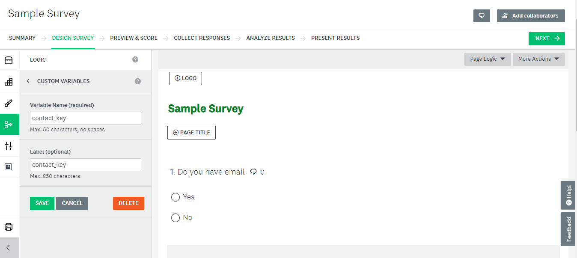Screen dimensions: 577x258
Task: Save the custom variable
Action: pyautogui.click(x=42, y=203)
